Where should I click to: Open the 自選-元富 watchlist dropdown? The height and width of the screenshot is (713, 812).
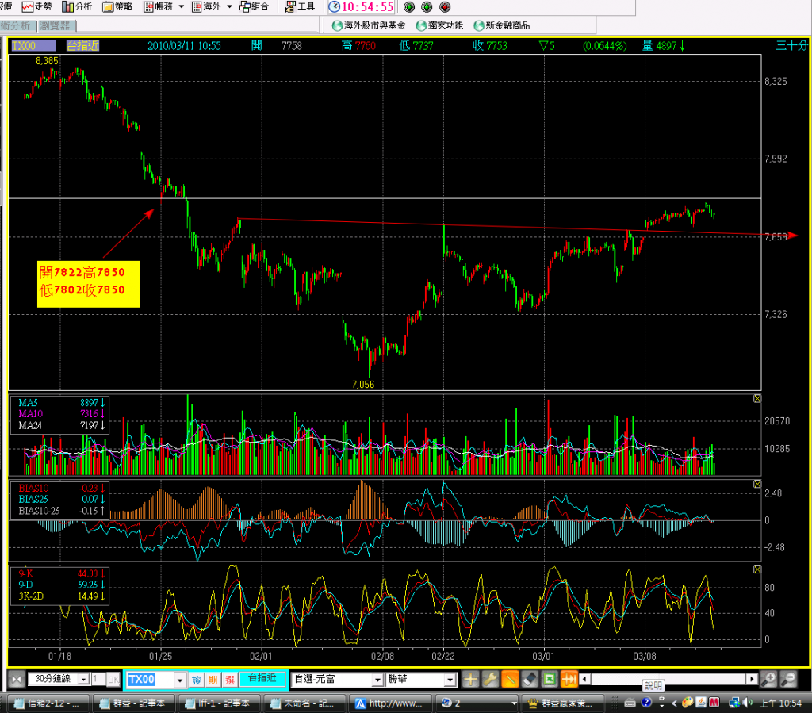click(337, 679)
